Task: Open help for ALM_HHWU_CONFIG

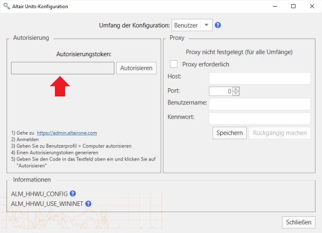Action: tap(73, 193)
